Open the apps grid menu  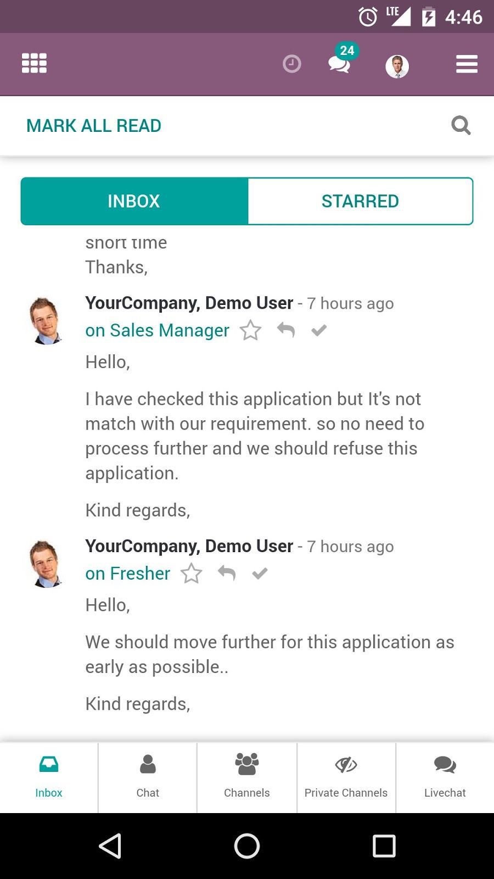click(34, 63)
